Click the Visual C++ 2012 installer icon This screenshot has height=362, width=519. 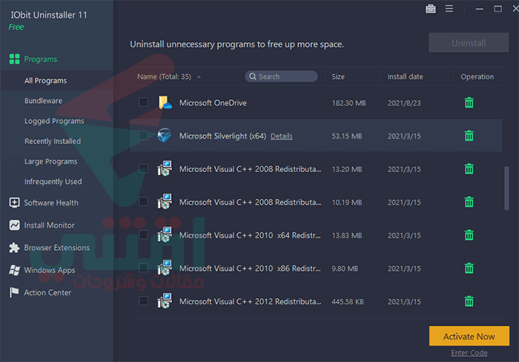[165, 300]
